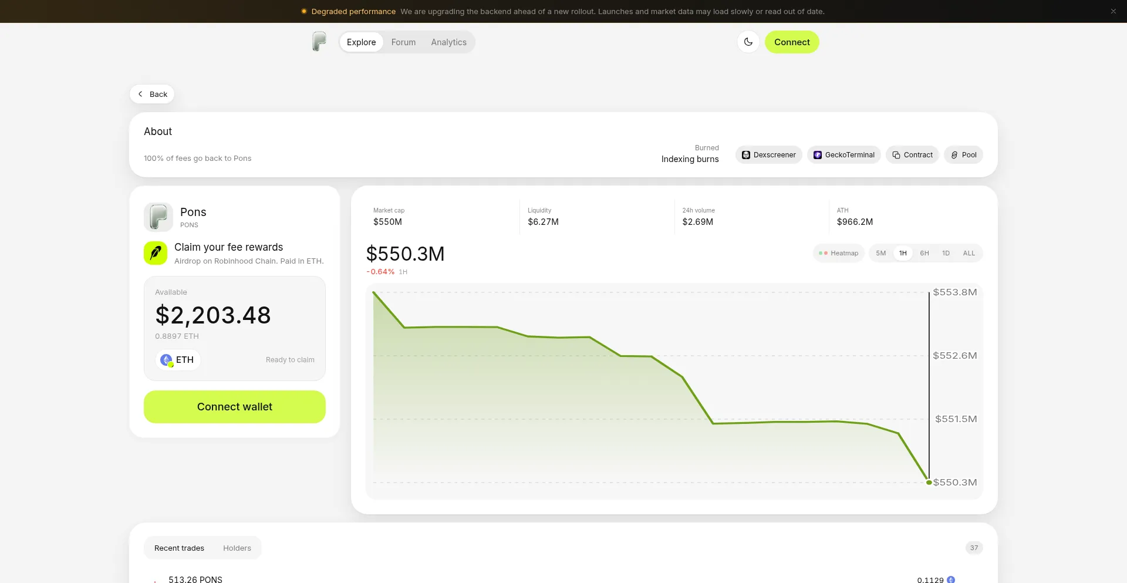Click the Pons token avatar

[x=158, y=217]
